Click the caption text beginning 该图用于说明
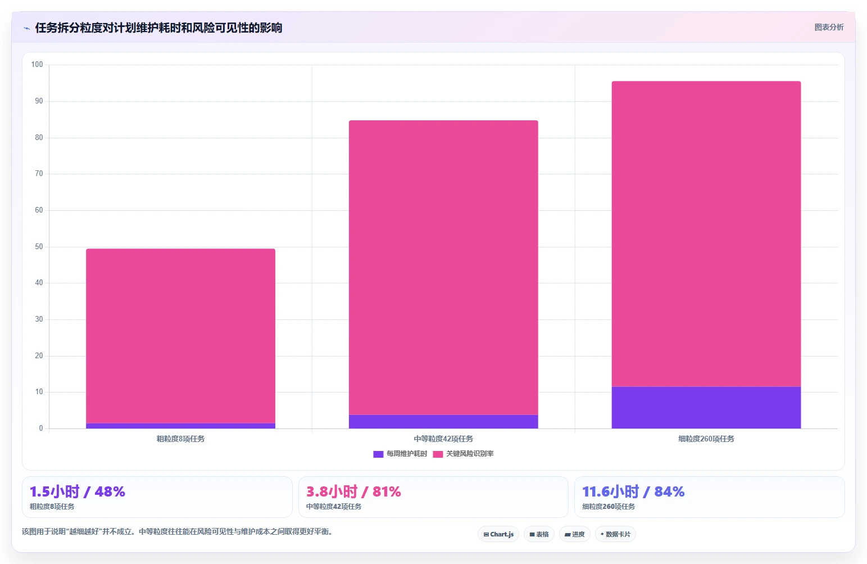Viewport: 867px width, 564px height. (x=177, y=531)
